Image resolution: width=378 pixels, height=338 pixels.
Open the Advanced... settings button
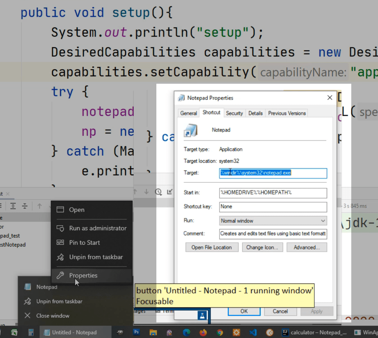(307, 247)
